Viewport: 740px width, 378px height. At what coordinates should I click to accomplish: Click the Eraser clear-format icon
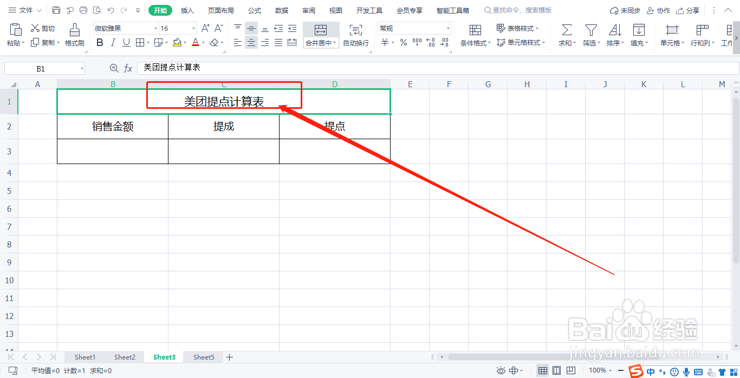215,42
